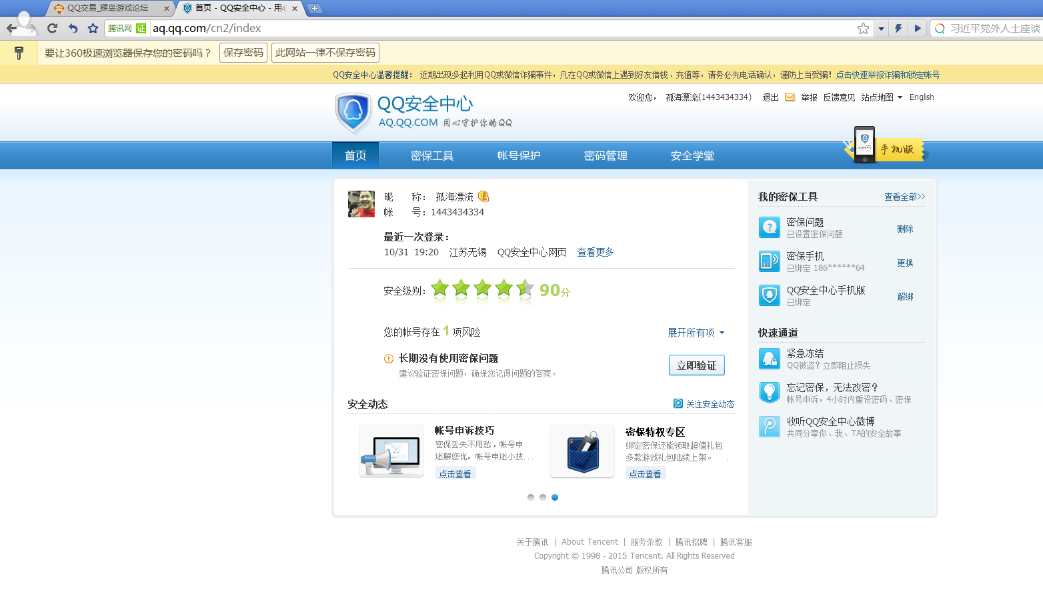
Task: Click About Tencent footer link
Action: [590, 542]
